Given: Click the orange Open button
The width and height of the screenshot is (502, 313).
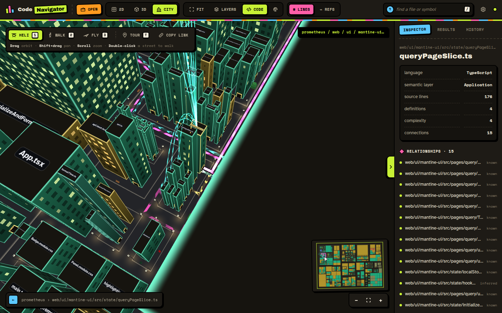Looking at the screenshot, I should coord(89,9).
